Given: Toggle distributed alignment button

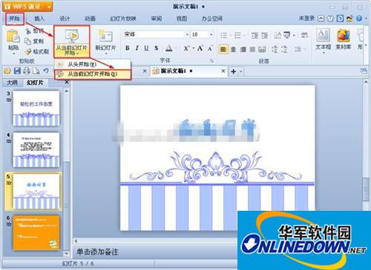Looking at the screenshot, I should [262, 50].
